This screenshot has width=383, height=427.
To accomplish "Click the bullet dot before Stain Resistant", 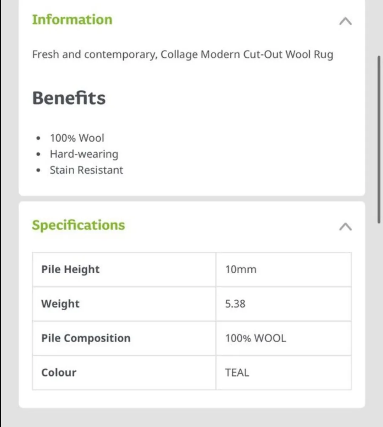I will [38, 170].
